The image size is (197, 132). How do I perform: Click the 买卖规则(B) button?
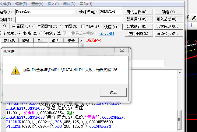point(169,26)
